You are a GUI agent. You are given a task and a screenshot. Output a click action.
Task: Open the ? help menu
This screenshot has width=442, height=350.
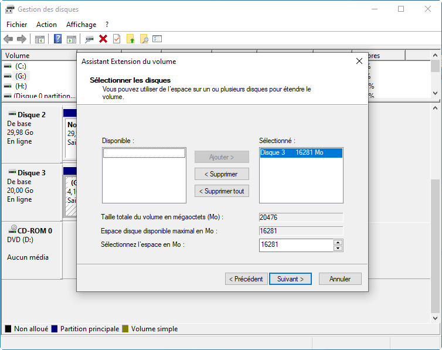[x=107, y=25]
